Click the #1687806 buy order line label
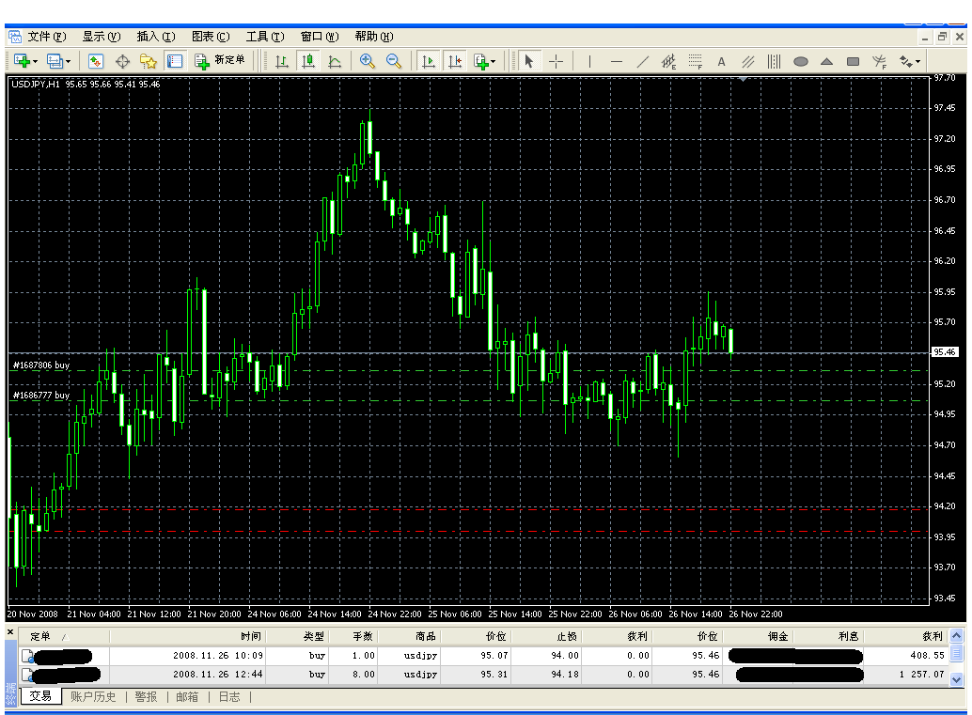Image resolution: width=972 pixels, height=715 pixels. click(41, 365)
